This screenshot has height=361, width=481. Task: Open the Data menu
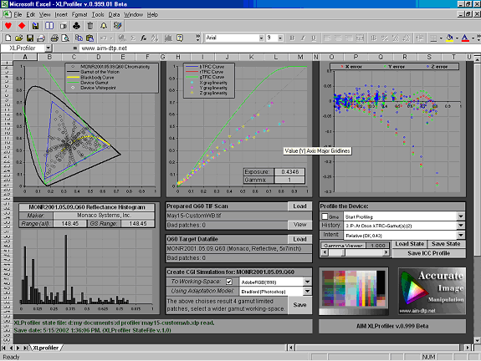(x=114, y=14)
